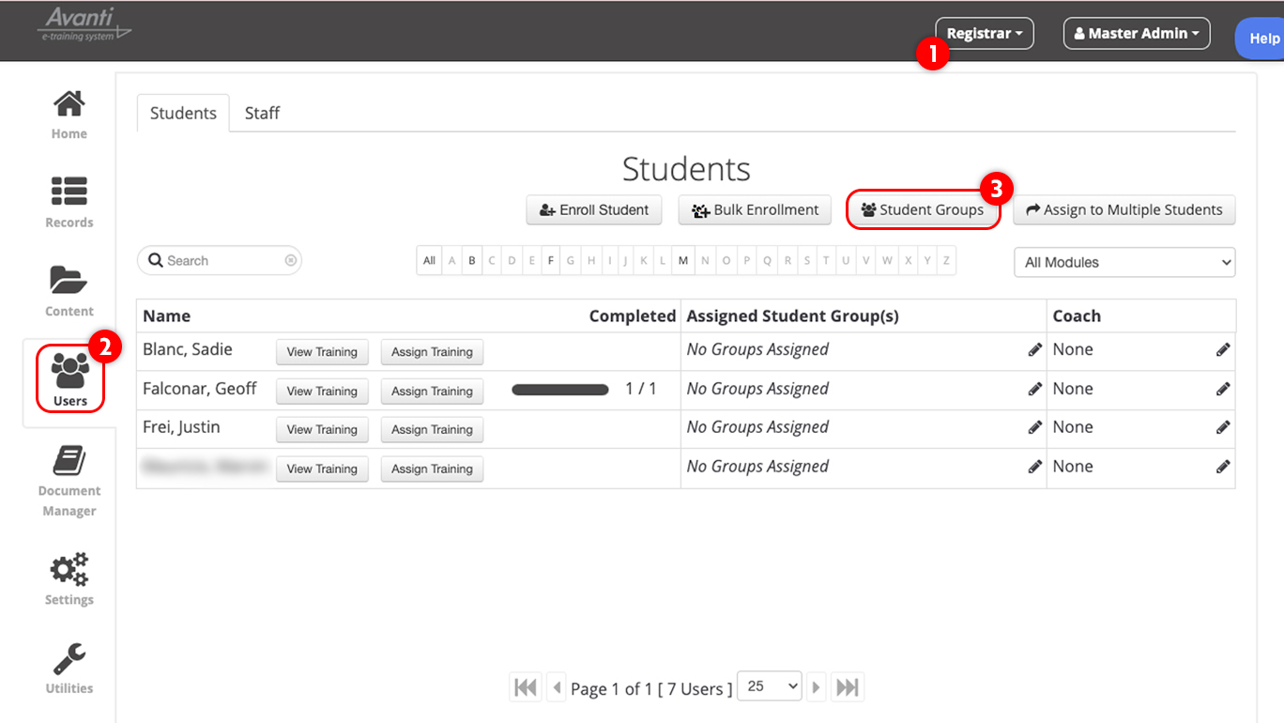Change the users-per-page 25 dropdown
This screenshot has height=723, width=1284.
pyautogui.click(x=770, y=687)
